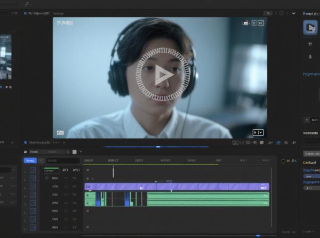Toggle the first track checkbox in the timeline header
Image resolution: width=320 pixels, height=238 pixels.
[33, 170]
